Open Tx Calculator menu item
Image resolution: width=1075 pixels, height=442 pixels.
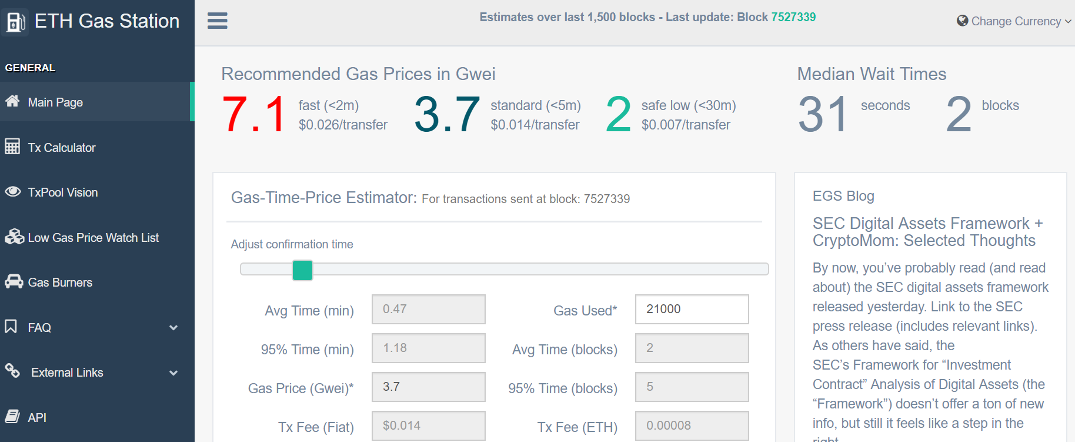tap(62, 148)
